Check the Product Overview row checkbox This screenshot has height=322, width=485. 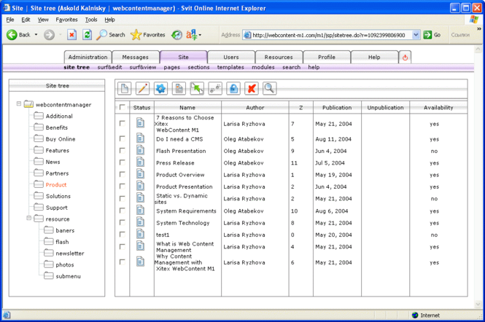click(123, 174)
